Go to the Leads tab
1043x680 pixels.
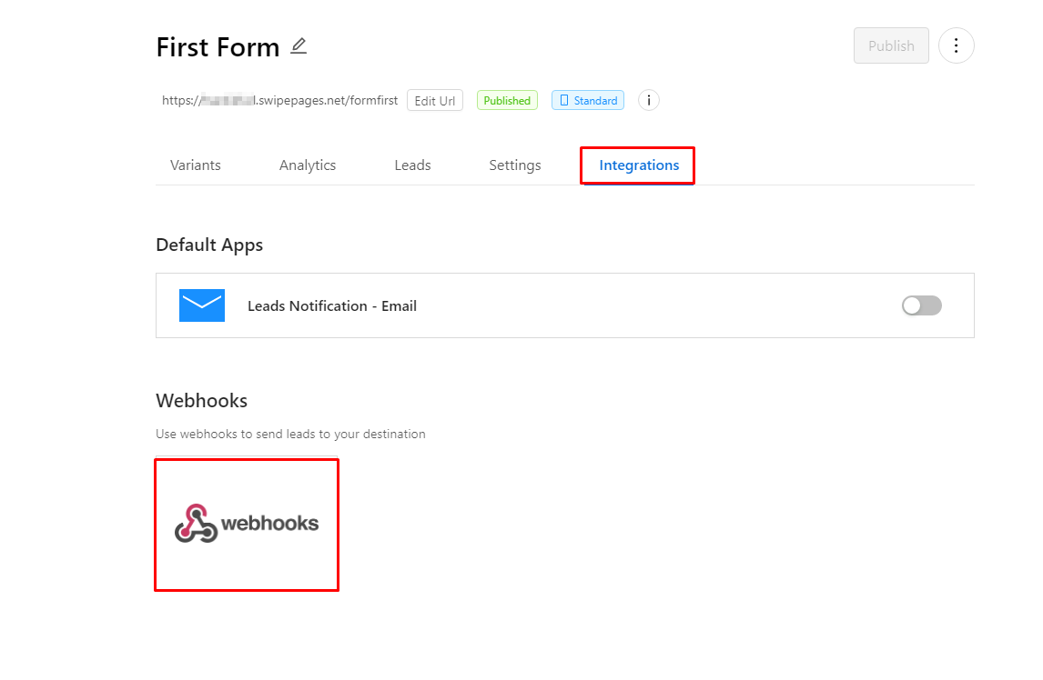point(412,165)
